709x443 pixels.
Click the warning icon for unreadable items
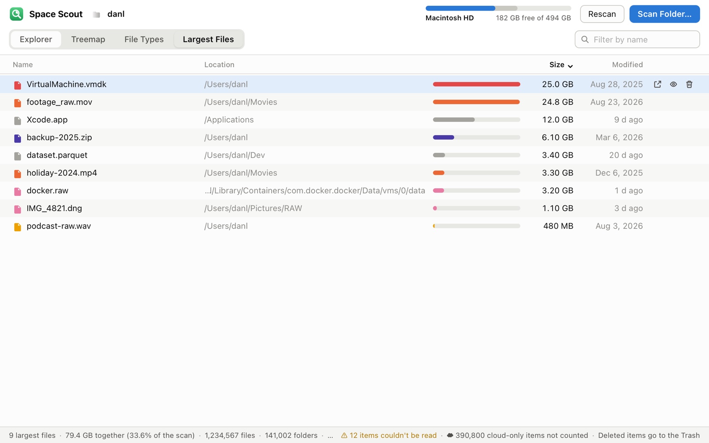(344, 435)
